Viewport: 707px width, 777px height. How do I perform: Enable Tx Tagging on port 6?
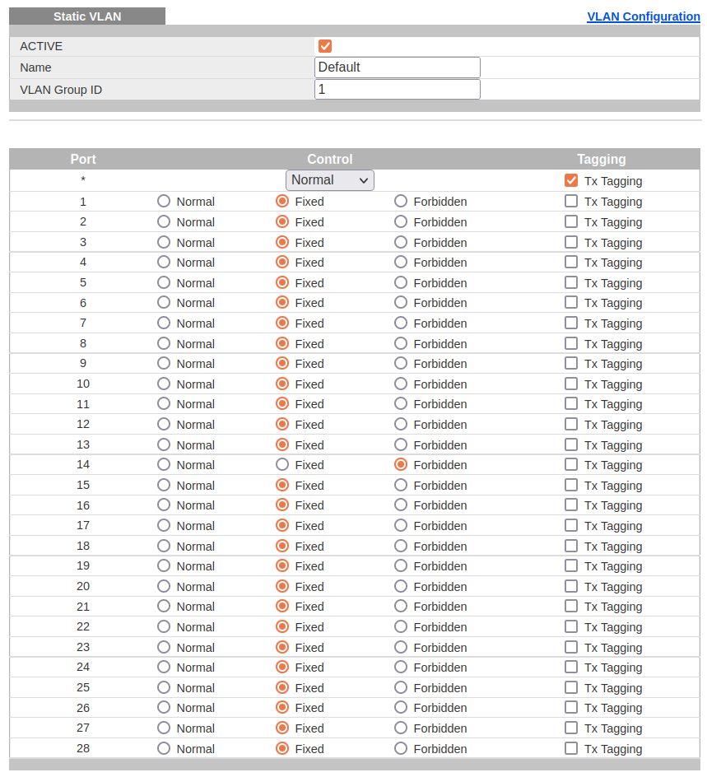pyautogui.click(x=570, y=302)
